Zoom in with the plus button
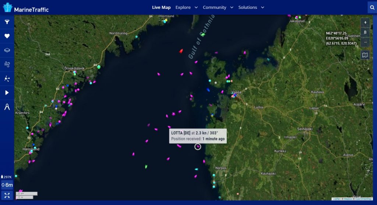The height and width of the screenshot is (205, 377). [365, 22]
